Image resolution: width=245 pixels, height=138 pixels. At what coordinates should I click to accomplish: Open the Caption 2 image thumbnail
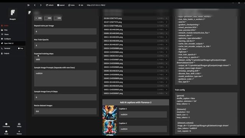click(x=110, y=127)
